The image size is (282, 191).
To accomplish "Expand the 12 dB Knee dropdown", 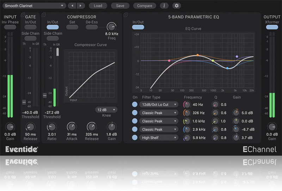I will pyautogui.click(x=106, y=110).
